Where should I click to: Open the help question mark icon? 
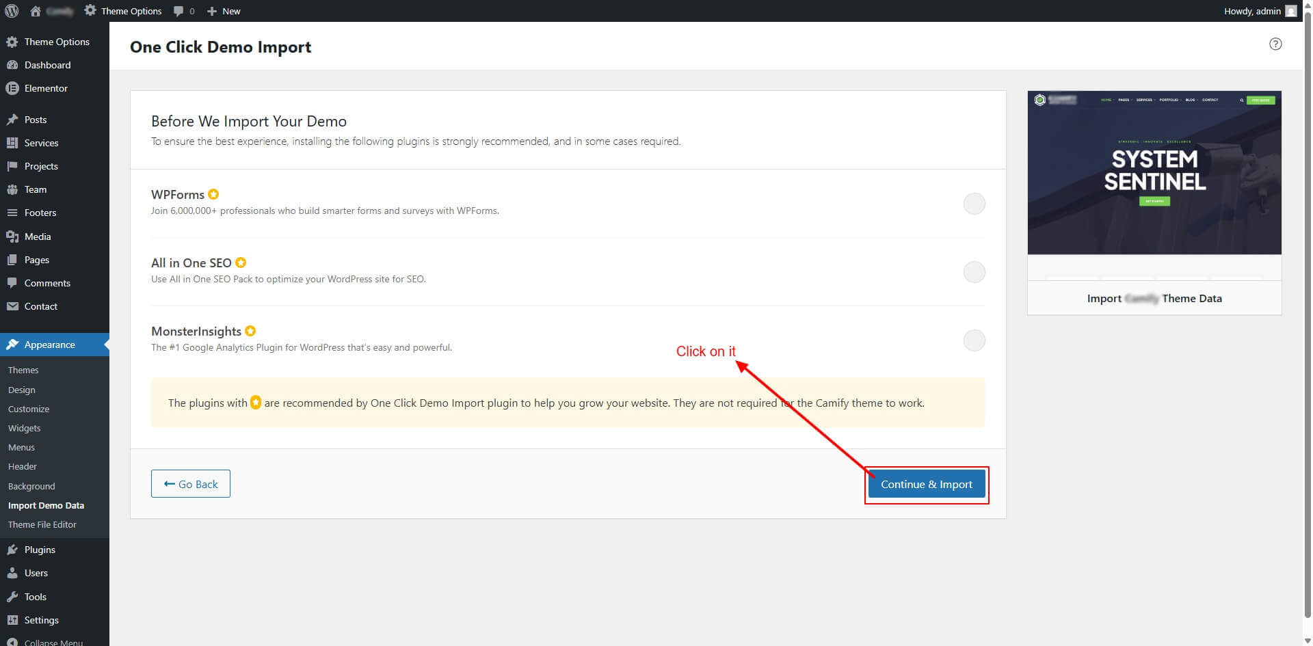(1275, 44)
